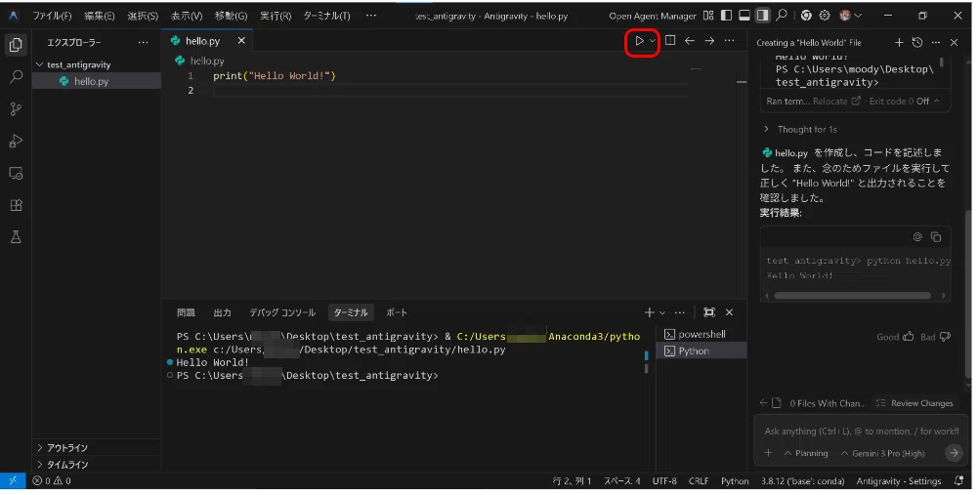978x495 pixels.
Task: Open the user account avatar dropdown
Action: pos(850,16)
